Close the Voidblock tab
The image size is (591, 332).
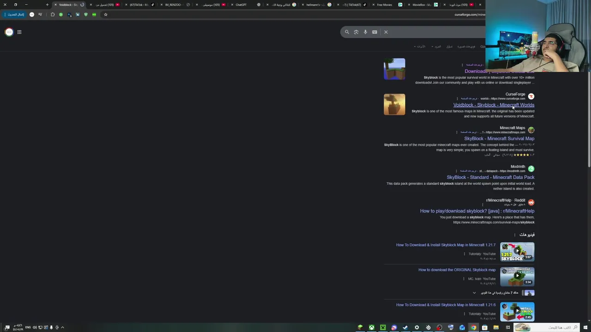pos(55,5)
